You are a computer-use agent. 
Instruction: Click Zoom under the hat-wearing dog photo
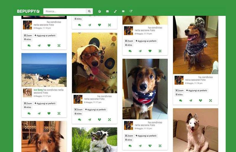pyautogui.click(x=180, y=90)
